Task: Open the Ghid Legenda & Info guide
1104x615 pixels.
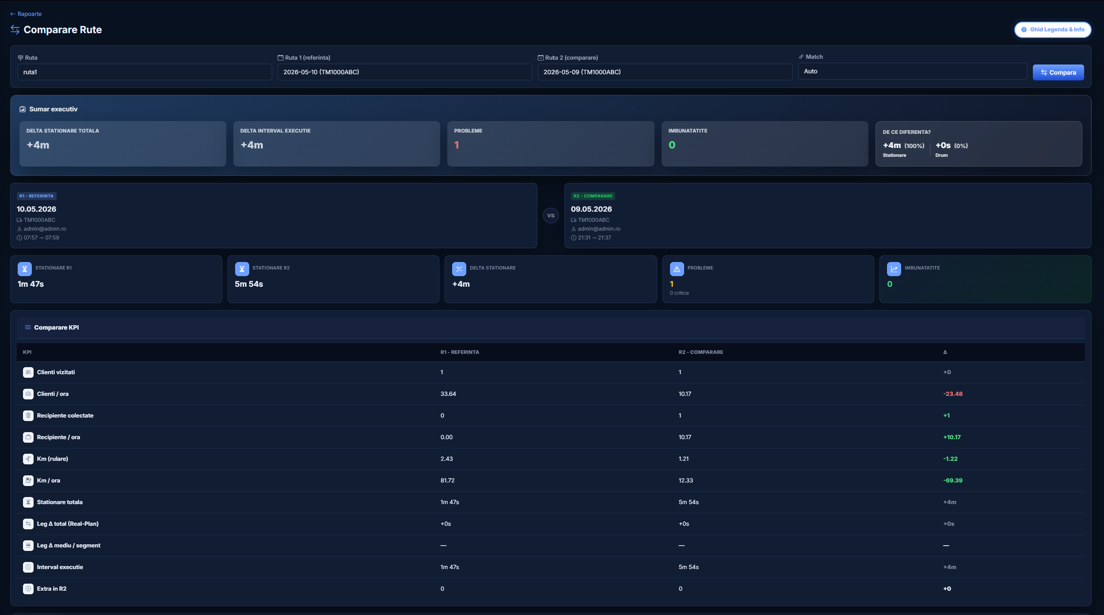Action: pyautogui.click(x=1053, y=30)
